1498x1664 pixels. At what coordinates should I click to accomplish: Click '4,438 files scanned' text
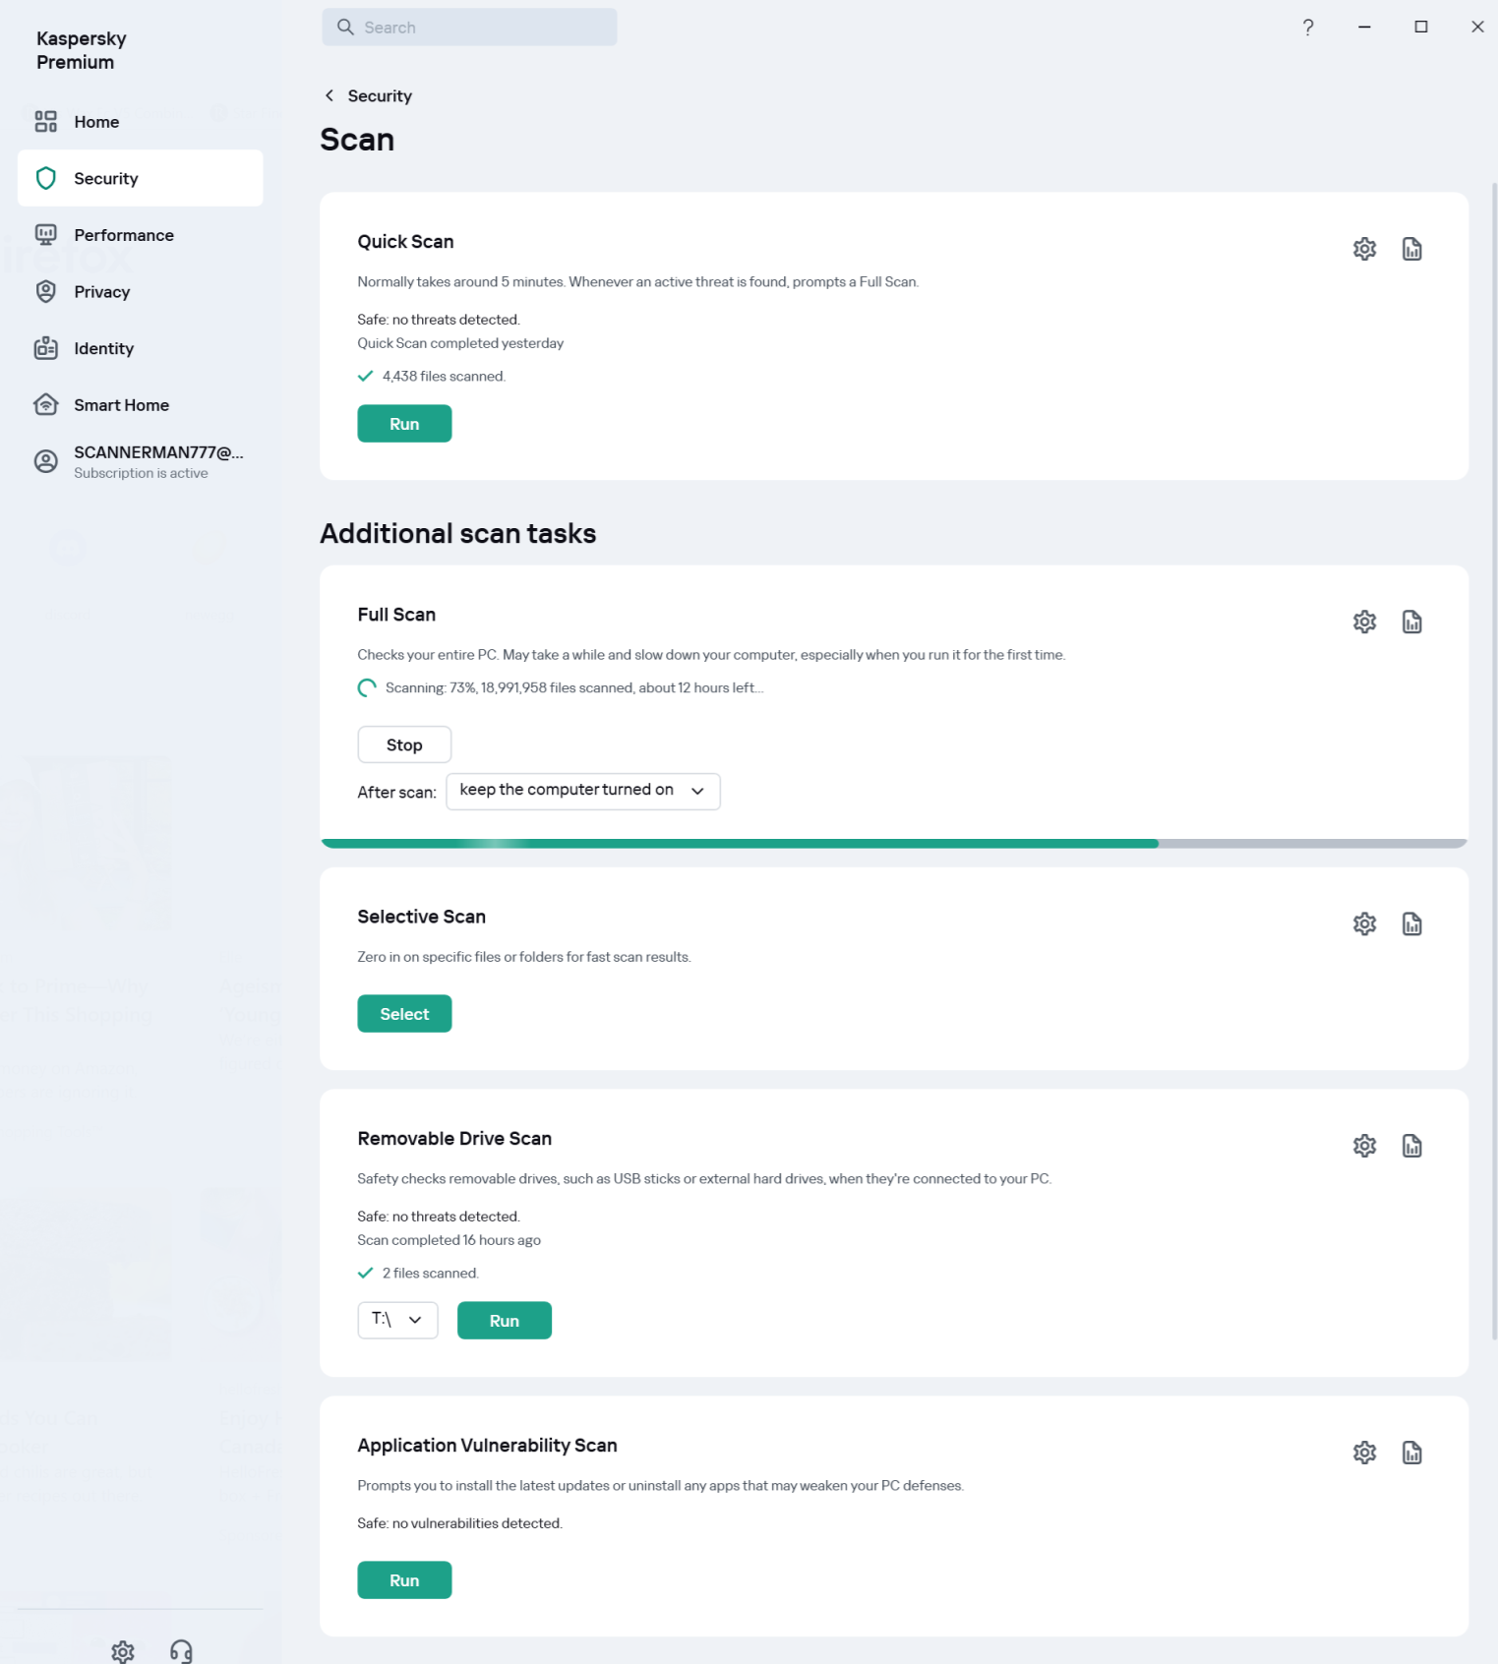point(444,376)
